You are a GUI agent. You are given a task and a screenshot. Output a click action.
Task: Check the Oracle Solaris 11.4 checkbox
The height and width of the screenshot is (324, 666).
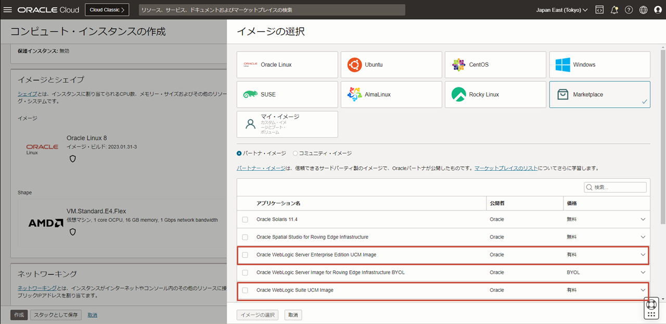pyautogui.click(x=245, y=219)
